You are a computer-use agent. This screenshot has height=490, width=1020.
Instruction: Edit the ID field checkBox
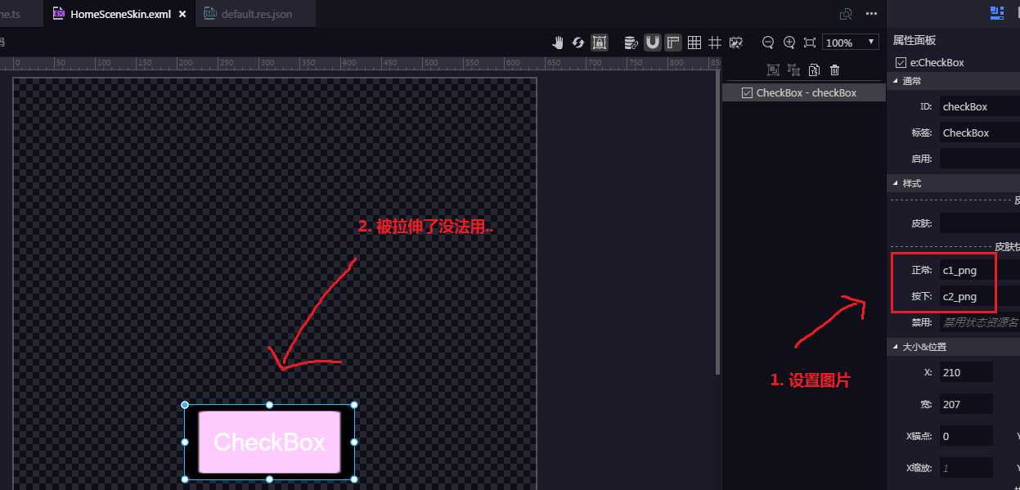click(979, 106)
